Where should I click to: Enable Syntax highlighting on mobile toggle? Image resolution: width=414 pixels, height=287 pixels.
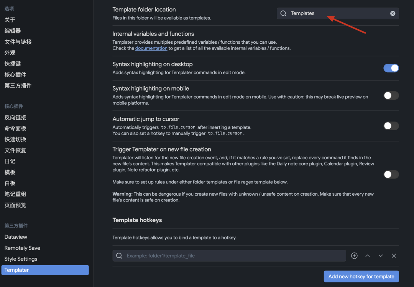pyautogui.click(x=391, y=96)
